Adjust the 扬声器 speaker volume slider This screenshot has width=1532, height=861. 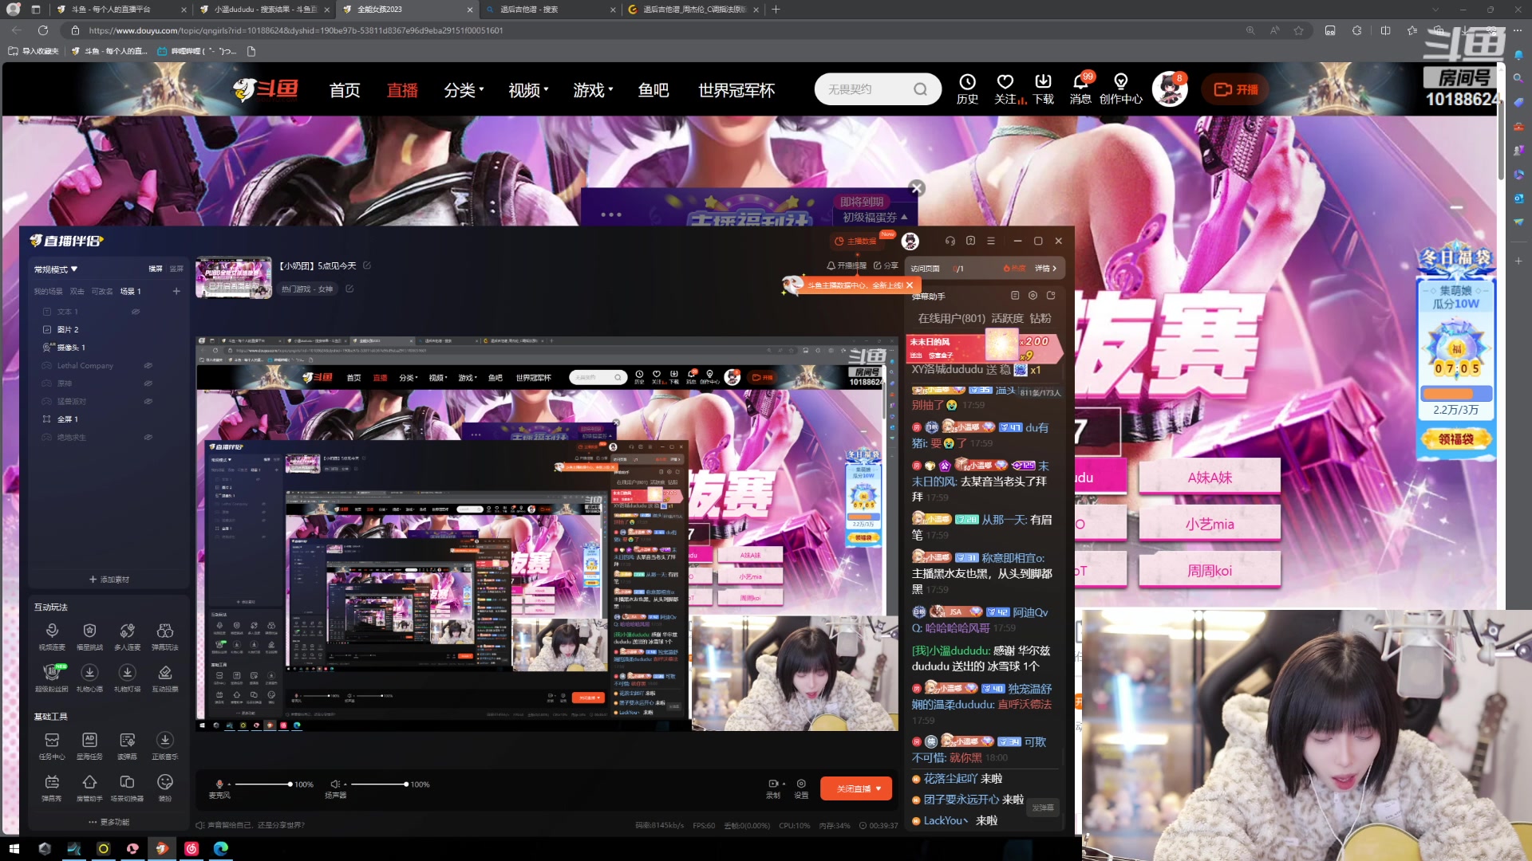[379, 784]
